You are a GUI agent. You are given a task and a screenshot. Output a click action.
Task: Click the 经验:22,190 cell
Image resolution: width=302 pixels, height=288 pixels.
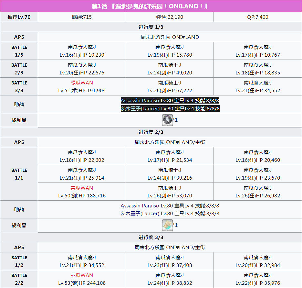pyautogui.click(x=170, y=17)
